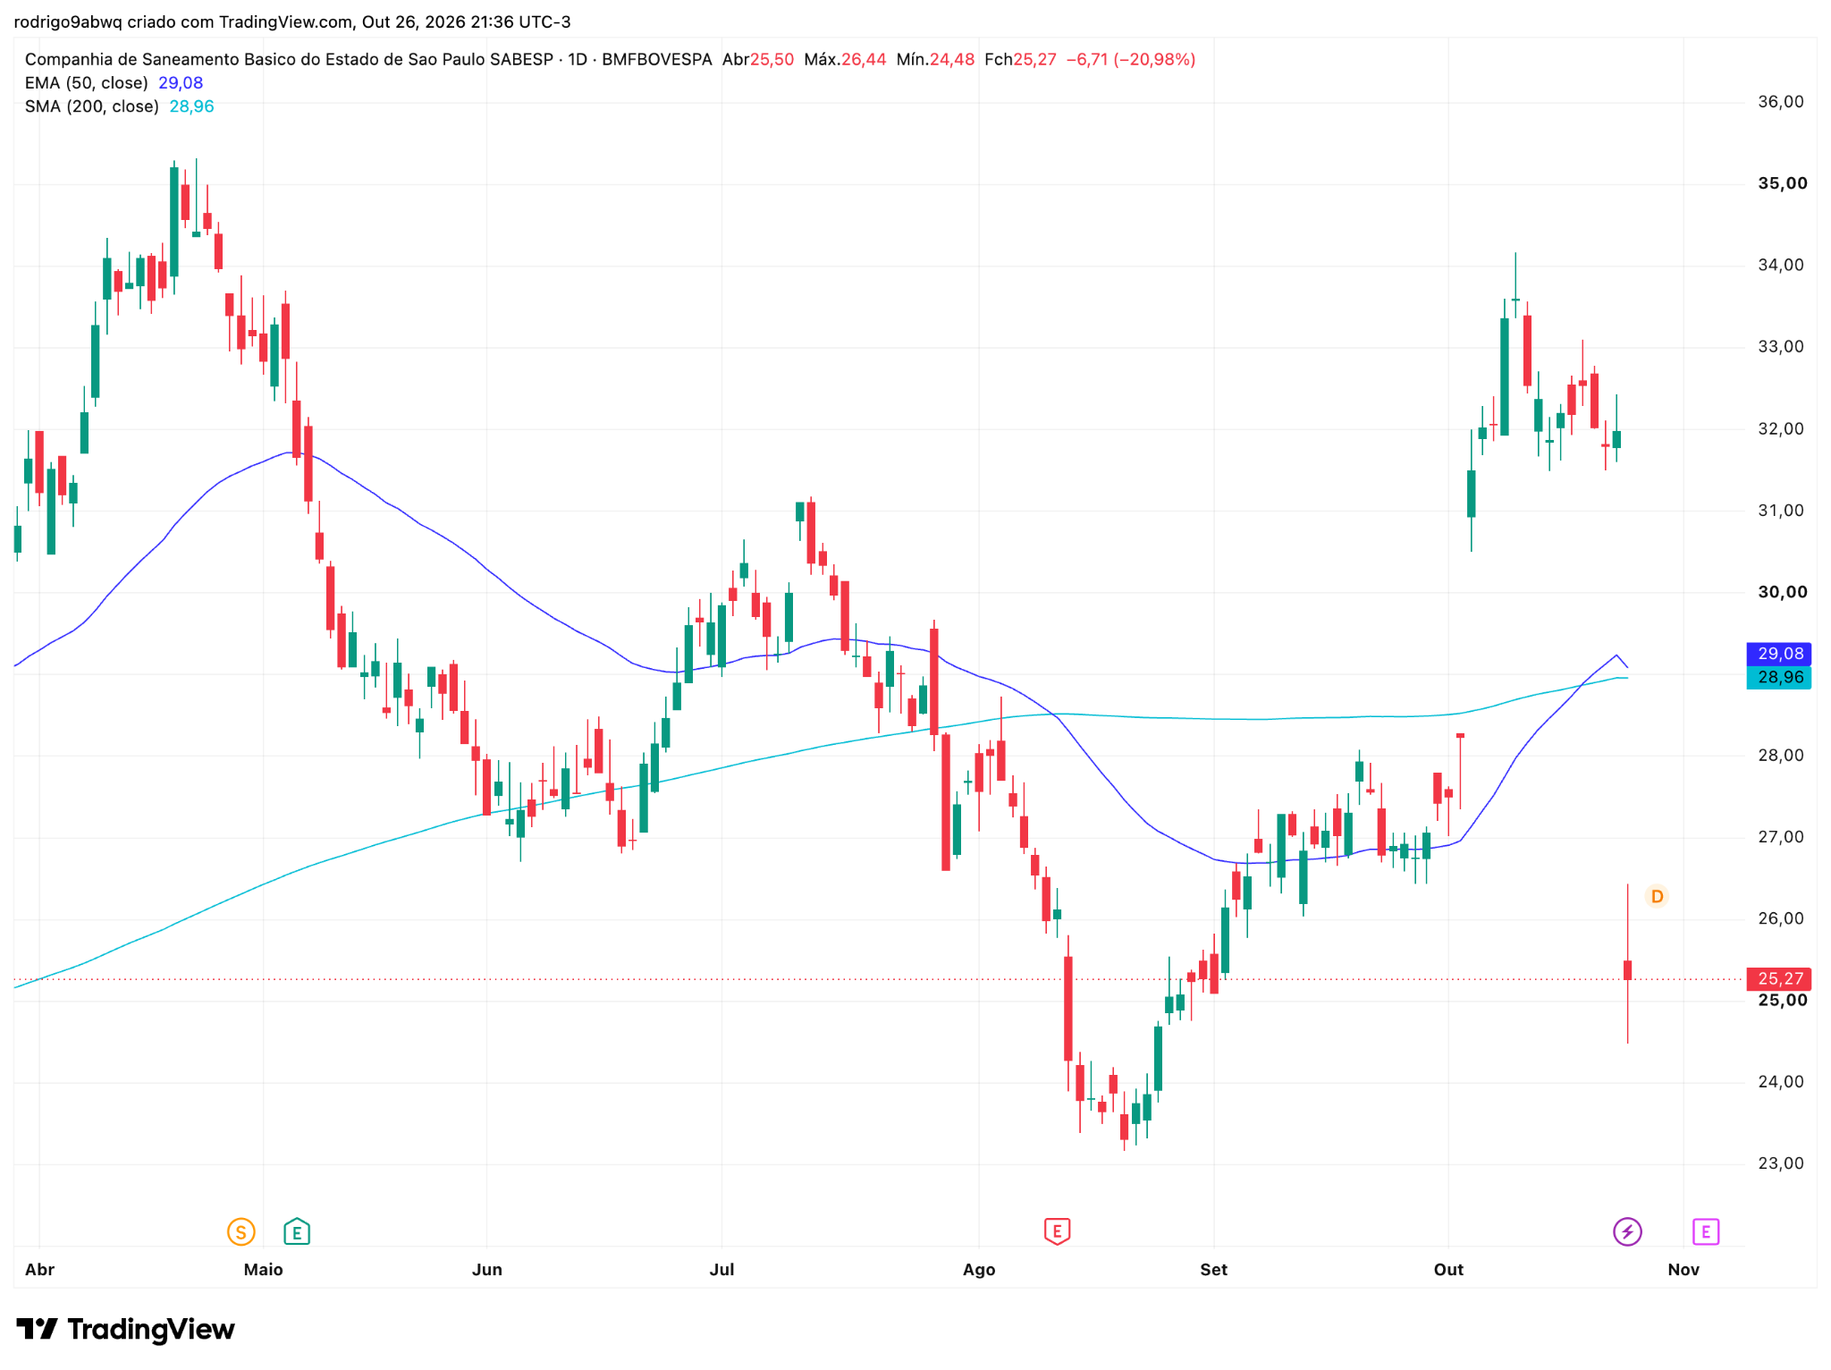
Task: Click the −6,71 (−20,98%) change value
Action: point(1131,60)
